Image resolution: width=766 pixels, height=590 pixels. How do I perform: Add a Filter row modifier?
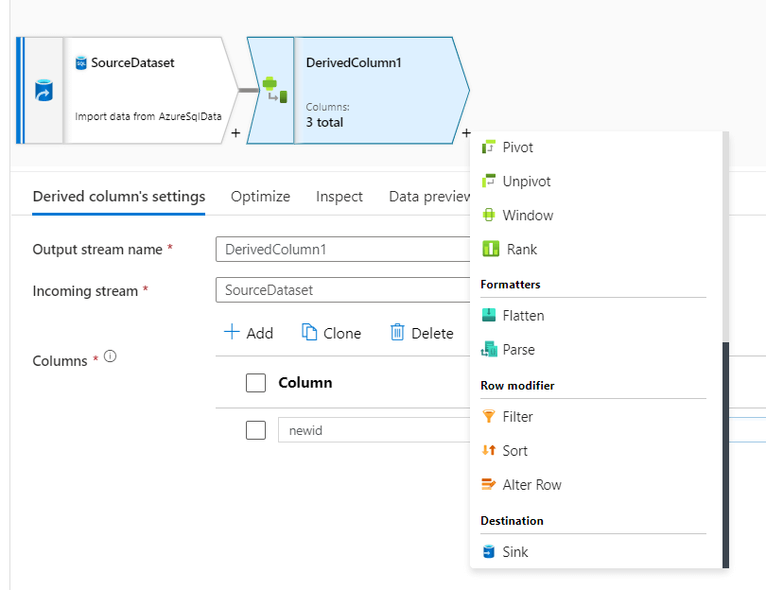point(489,417)
